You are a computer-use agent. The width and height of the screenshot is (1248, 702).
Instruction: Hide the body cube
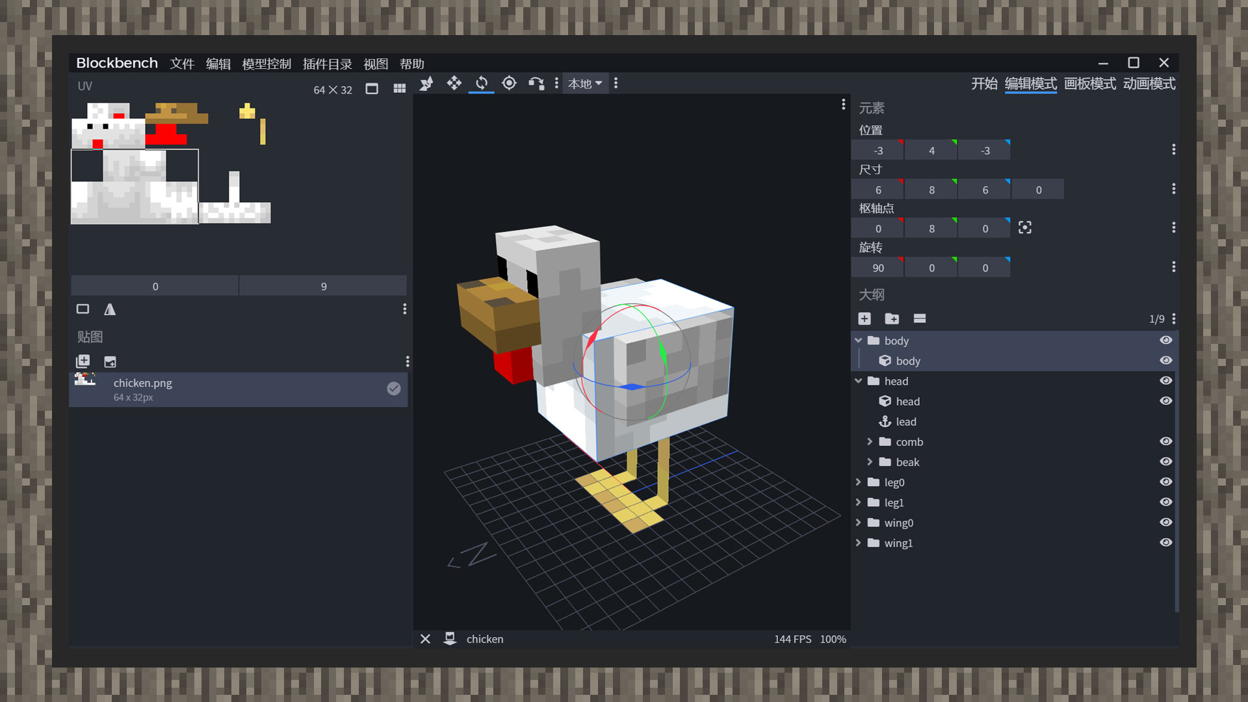pyautogui.click(x=1166, y=360)
